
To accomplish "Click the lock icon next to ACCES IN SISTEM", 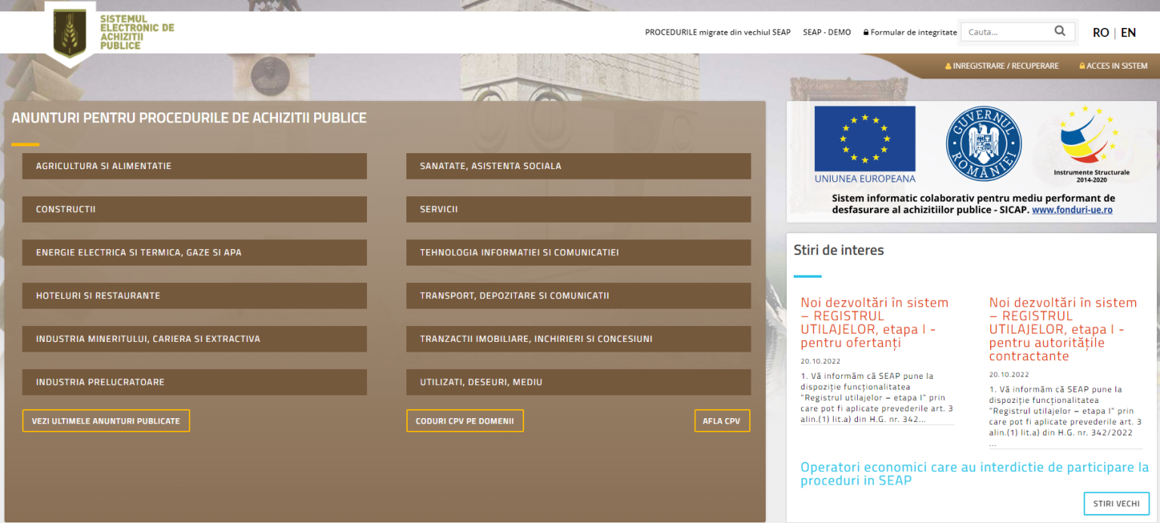I will tap(1083, 66).
